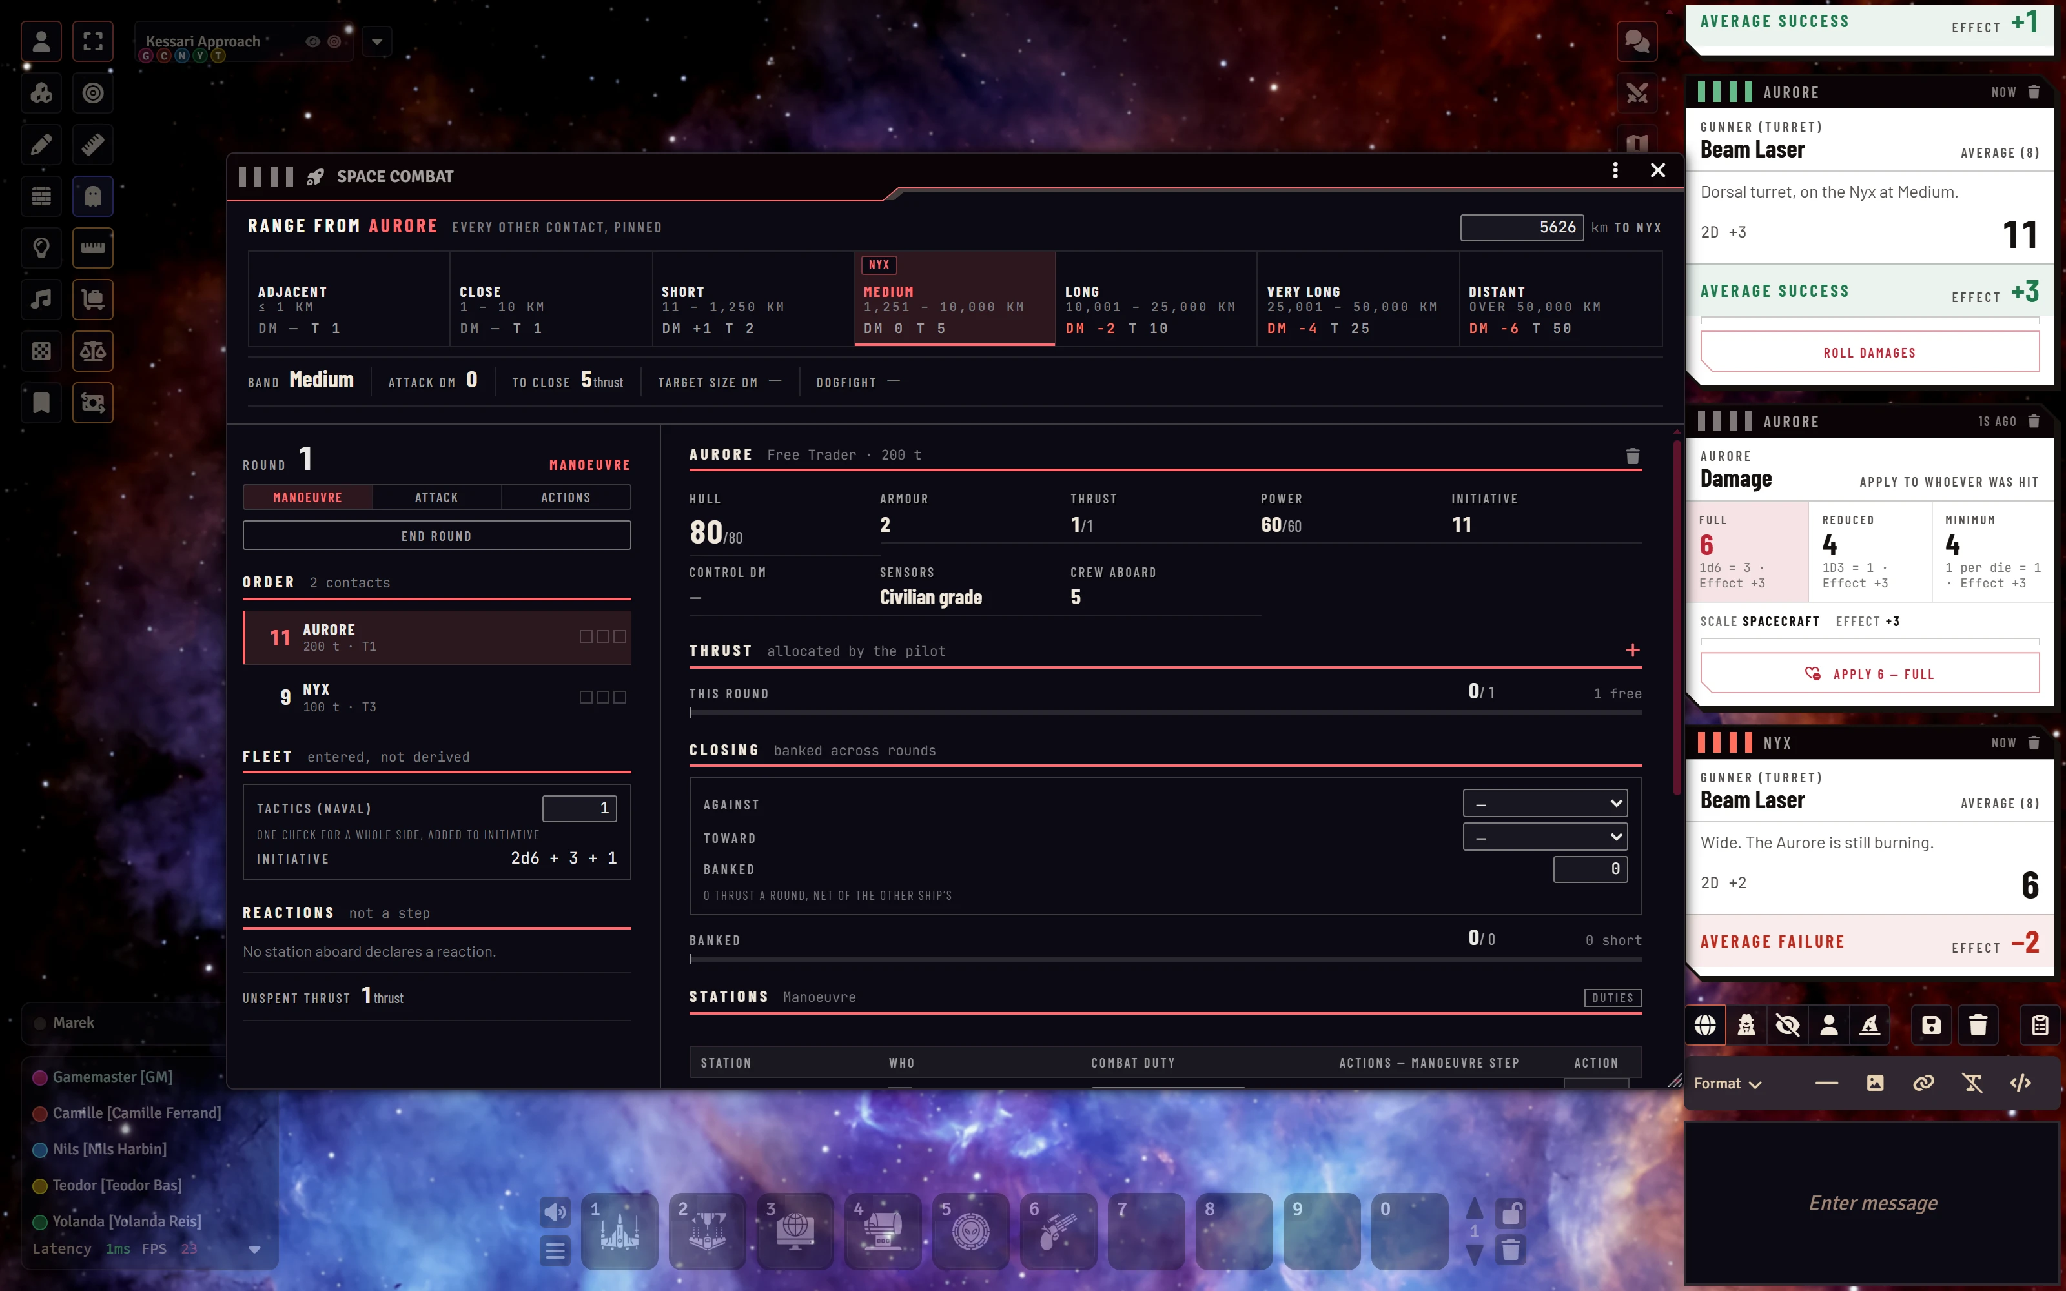
Task: Open the checkered Regions control
Action: click(x=41, y=351)
